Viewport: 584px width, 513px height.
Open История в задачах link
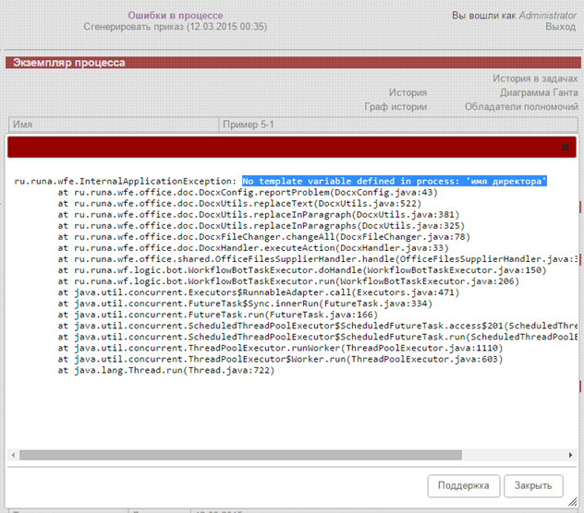tap(535, 79)
